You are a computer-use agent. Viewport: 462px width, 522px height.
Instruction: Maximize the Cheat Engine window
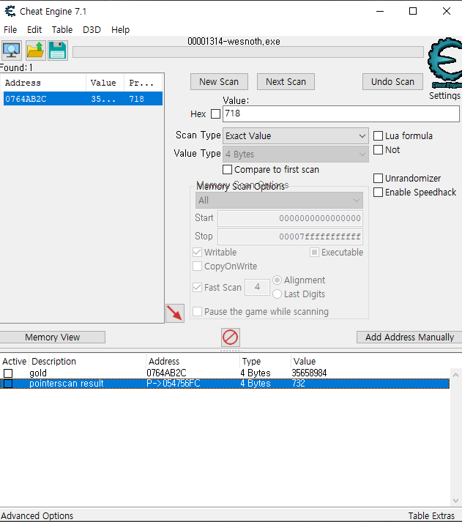coord(413,11)
